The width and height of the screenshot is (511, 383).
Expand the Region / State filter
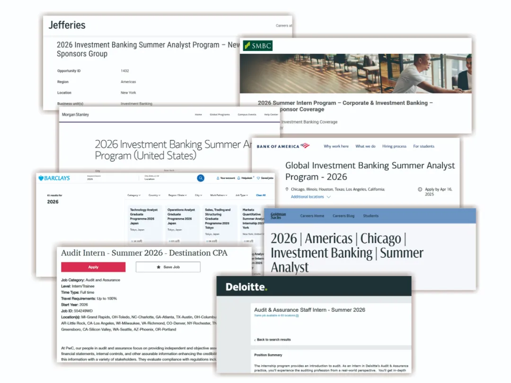click(x=177, y=195)
